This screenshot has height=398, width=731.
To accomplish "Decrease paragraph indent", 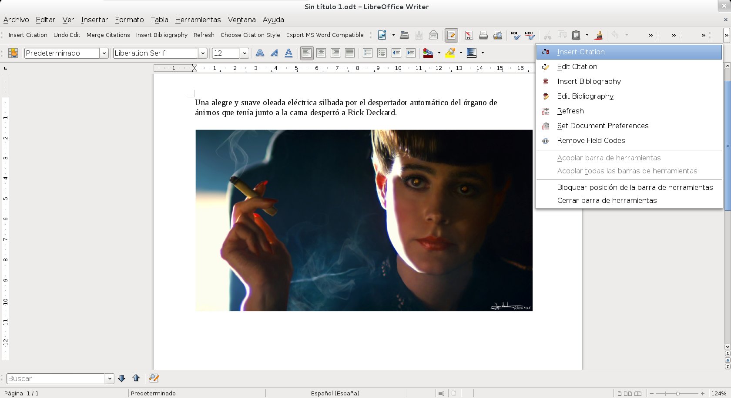I will tap(396, 53).
